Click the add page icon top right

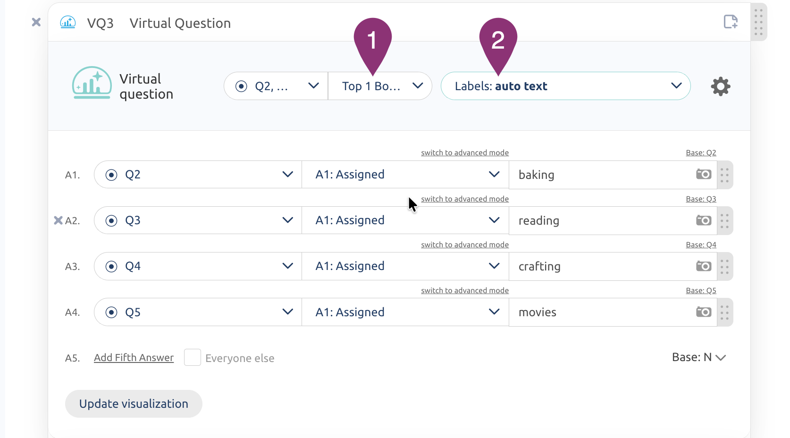click(731, 22)
